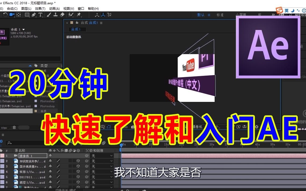Select the Clone Stamp tool
Image resolution: width=306 pixels, height=191 pixels.
(x=56, y=15)
